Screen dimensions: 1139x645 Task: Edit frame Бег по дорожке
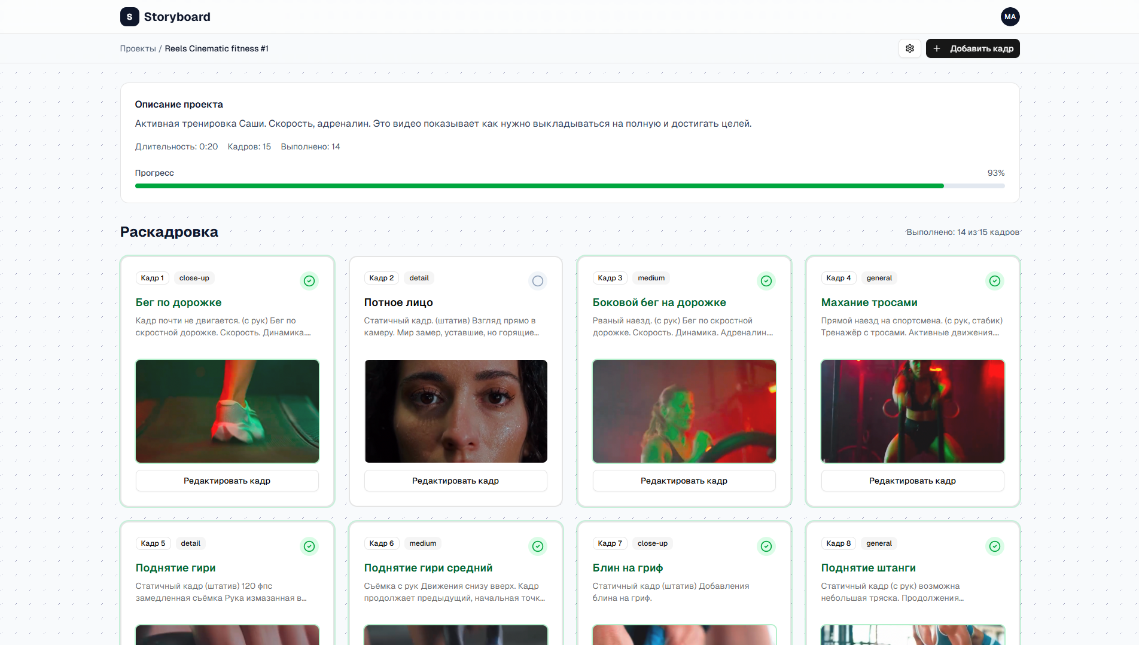coord(227,481)
